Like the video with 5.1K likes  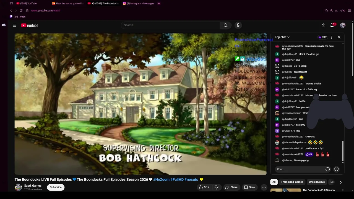click(204, 187)
